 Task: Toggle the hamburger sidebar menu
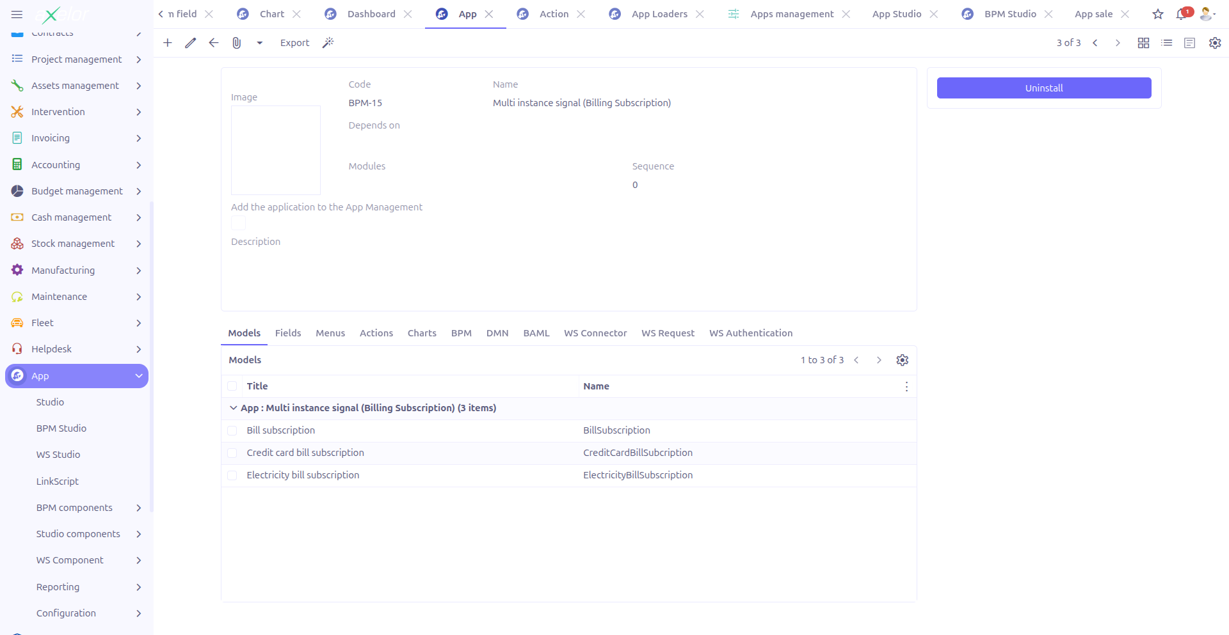[x=17, y=14]
